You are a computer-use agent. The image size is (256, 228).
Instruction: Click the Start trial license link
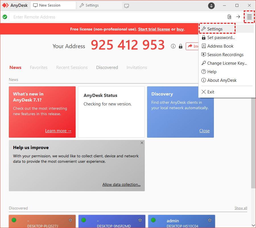tap(154, 29)
